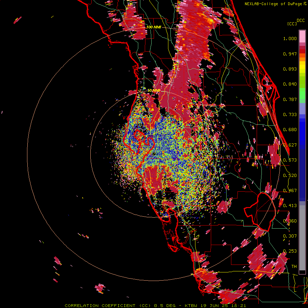Select the 0.733 scale value
The height and width of the screenshot is (308, 308).
290,115
